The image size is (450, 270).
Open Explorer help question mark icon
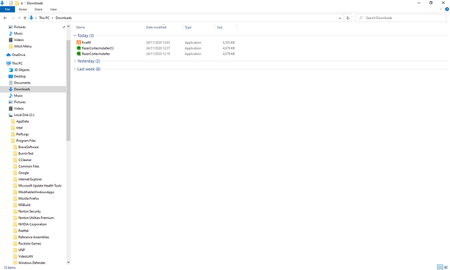(447, 9)
